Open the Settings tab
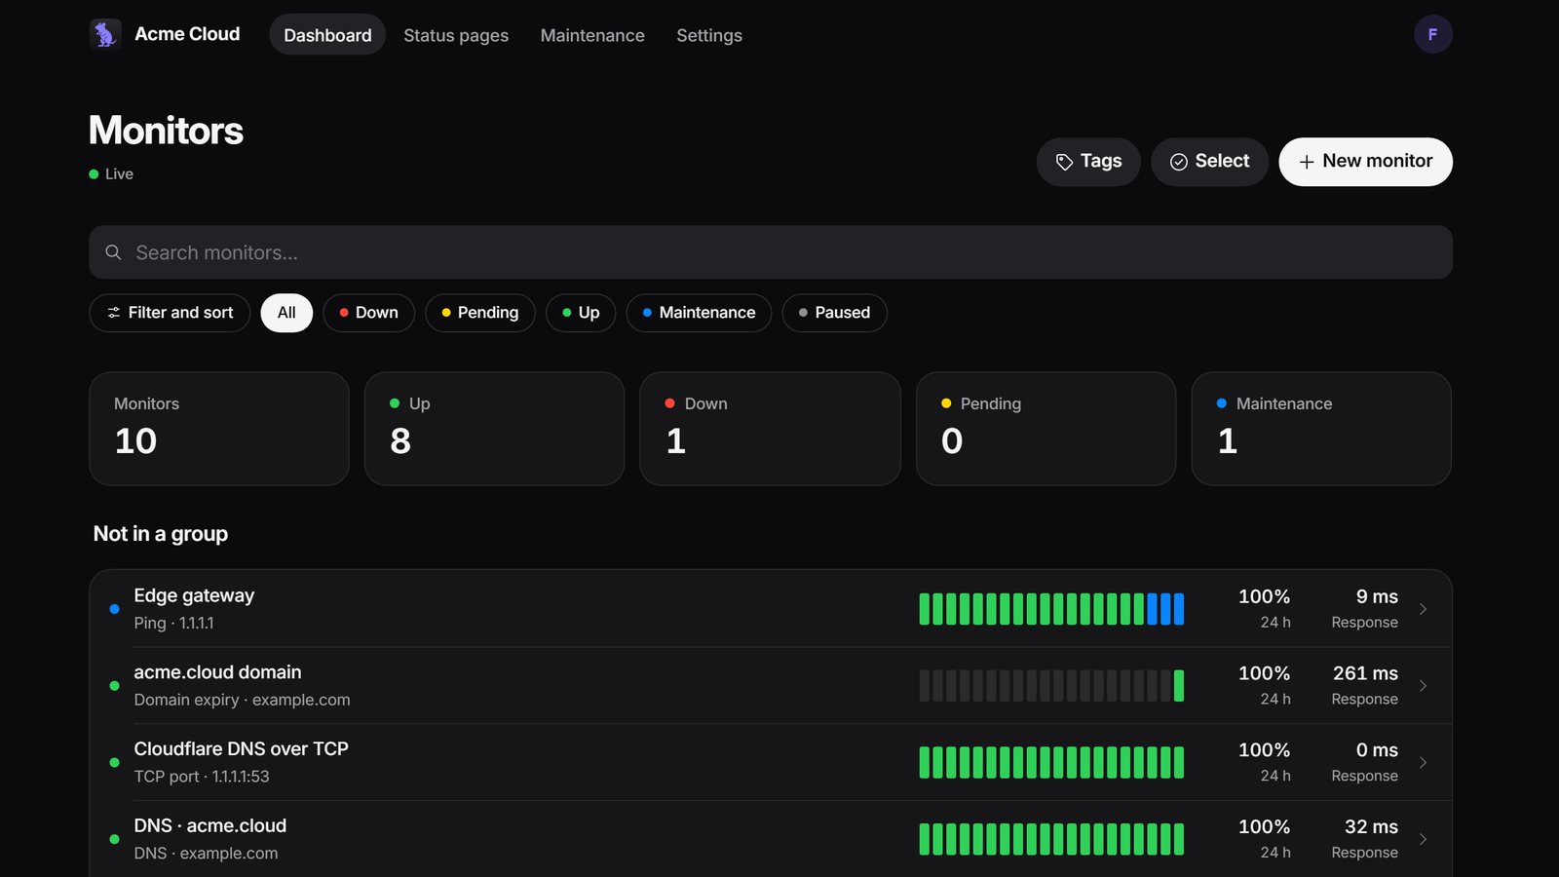 (709, 35)
